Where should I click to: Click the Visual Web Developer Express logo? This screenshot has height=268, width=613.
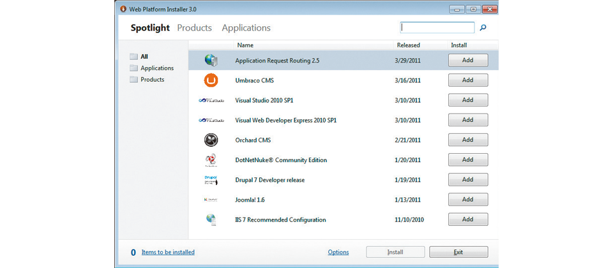point(211,121)
